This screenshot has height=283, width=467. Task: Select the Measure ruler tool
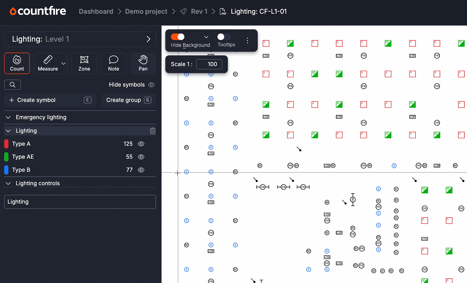point(48,63)
